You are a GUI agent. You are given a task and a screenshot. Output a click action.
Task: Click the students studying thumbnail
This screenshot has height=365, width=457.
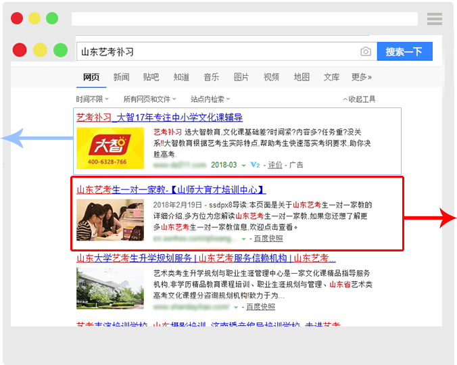click(x=110, y=220)
